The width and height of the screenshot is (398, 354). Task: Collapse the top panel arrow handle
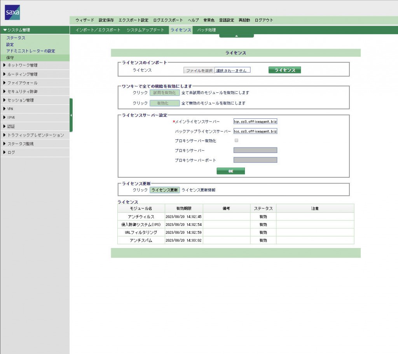pos(236,36)
